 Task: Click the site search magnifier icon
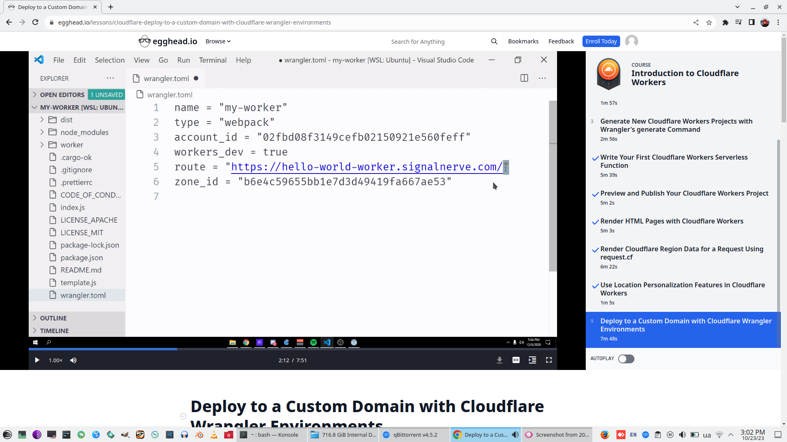click(494, 41)
